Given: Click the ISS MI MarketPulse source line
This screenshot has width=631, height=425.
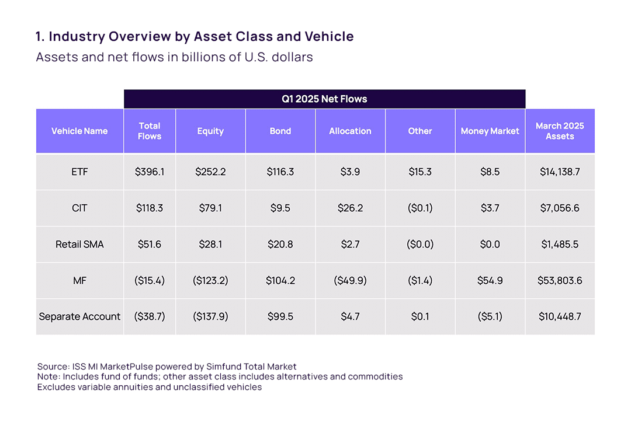Looking at the screenshot, I should 167,367.
